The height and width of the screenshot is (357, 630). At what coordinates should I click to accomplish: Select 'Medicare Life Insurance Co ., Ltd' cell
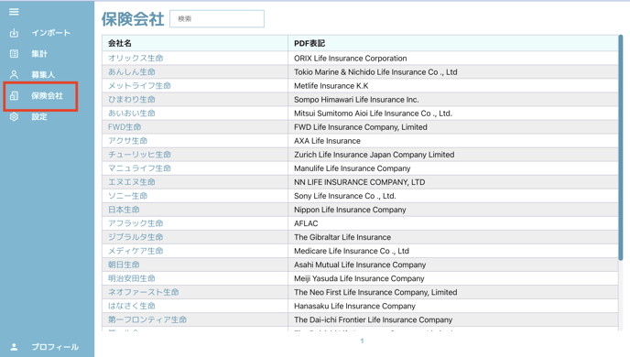[452, 251]
